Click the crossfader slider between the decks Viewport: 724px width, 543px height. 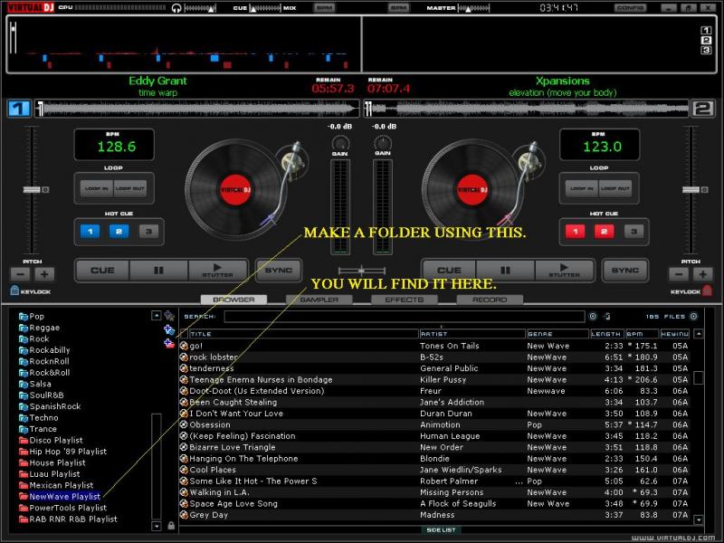pyautogui.click(x=362, y=271)
